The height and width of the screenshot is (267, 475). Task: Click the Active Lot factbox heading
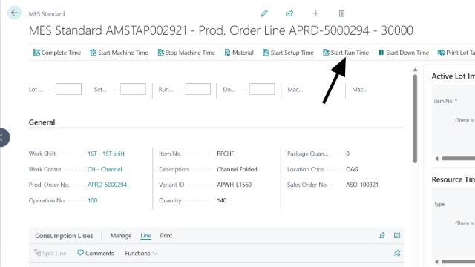point(453,76)
